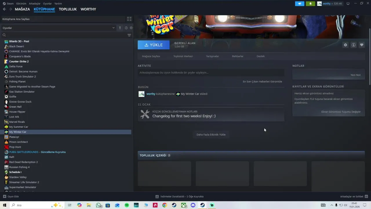371x209 pixels.
Task: Open the Oyunlar menu in menu bar
Action: (48, 3)
